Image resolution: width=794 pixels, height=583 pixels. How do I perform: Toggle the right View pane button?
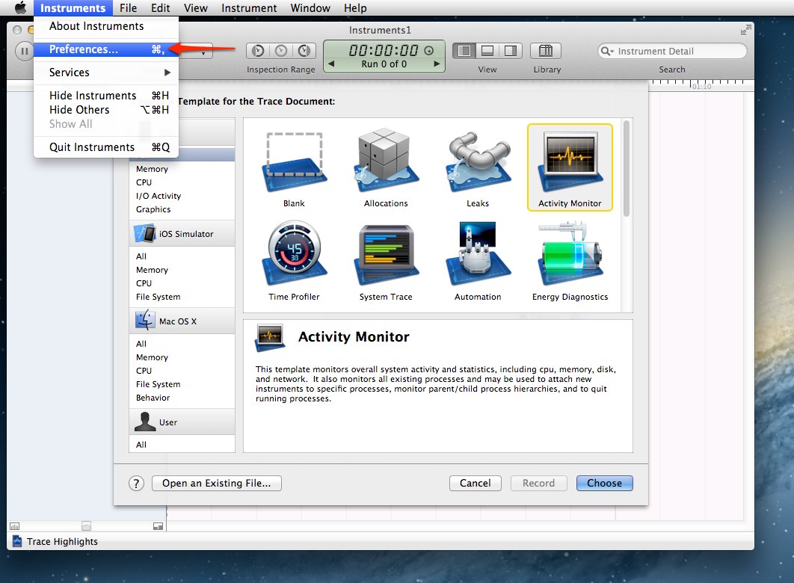(511, 51)
